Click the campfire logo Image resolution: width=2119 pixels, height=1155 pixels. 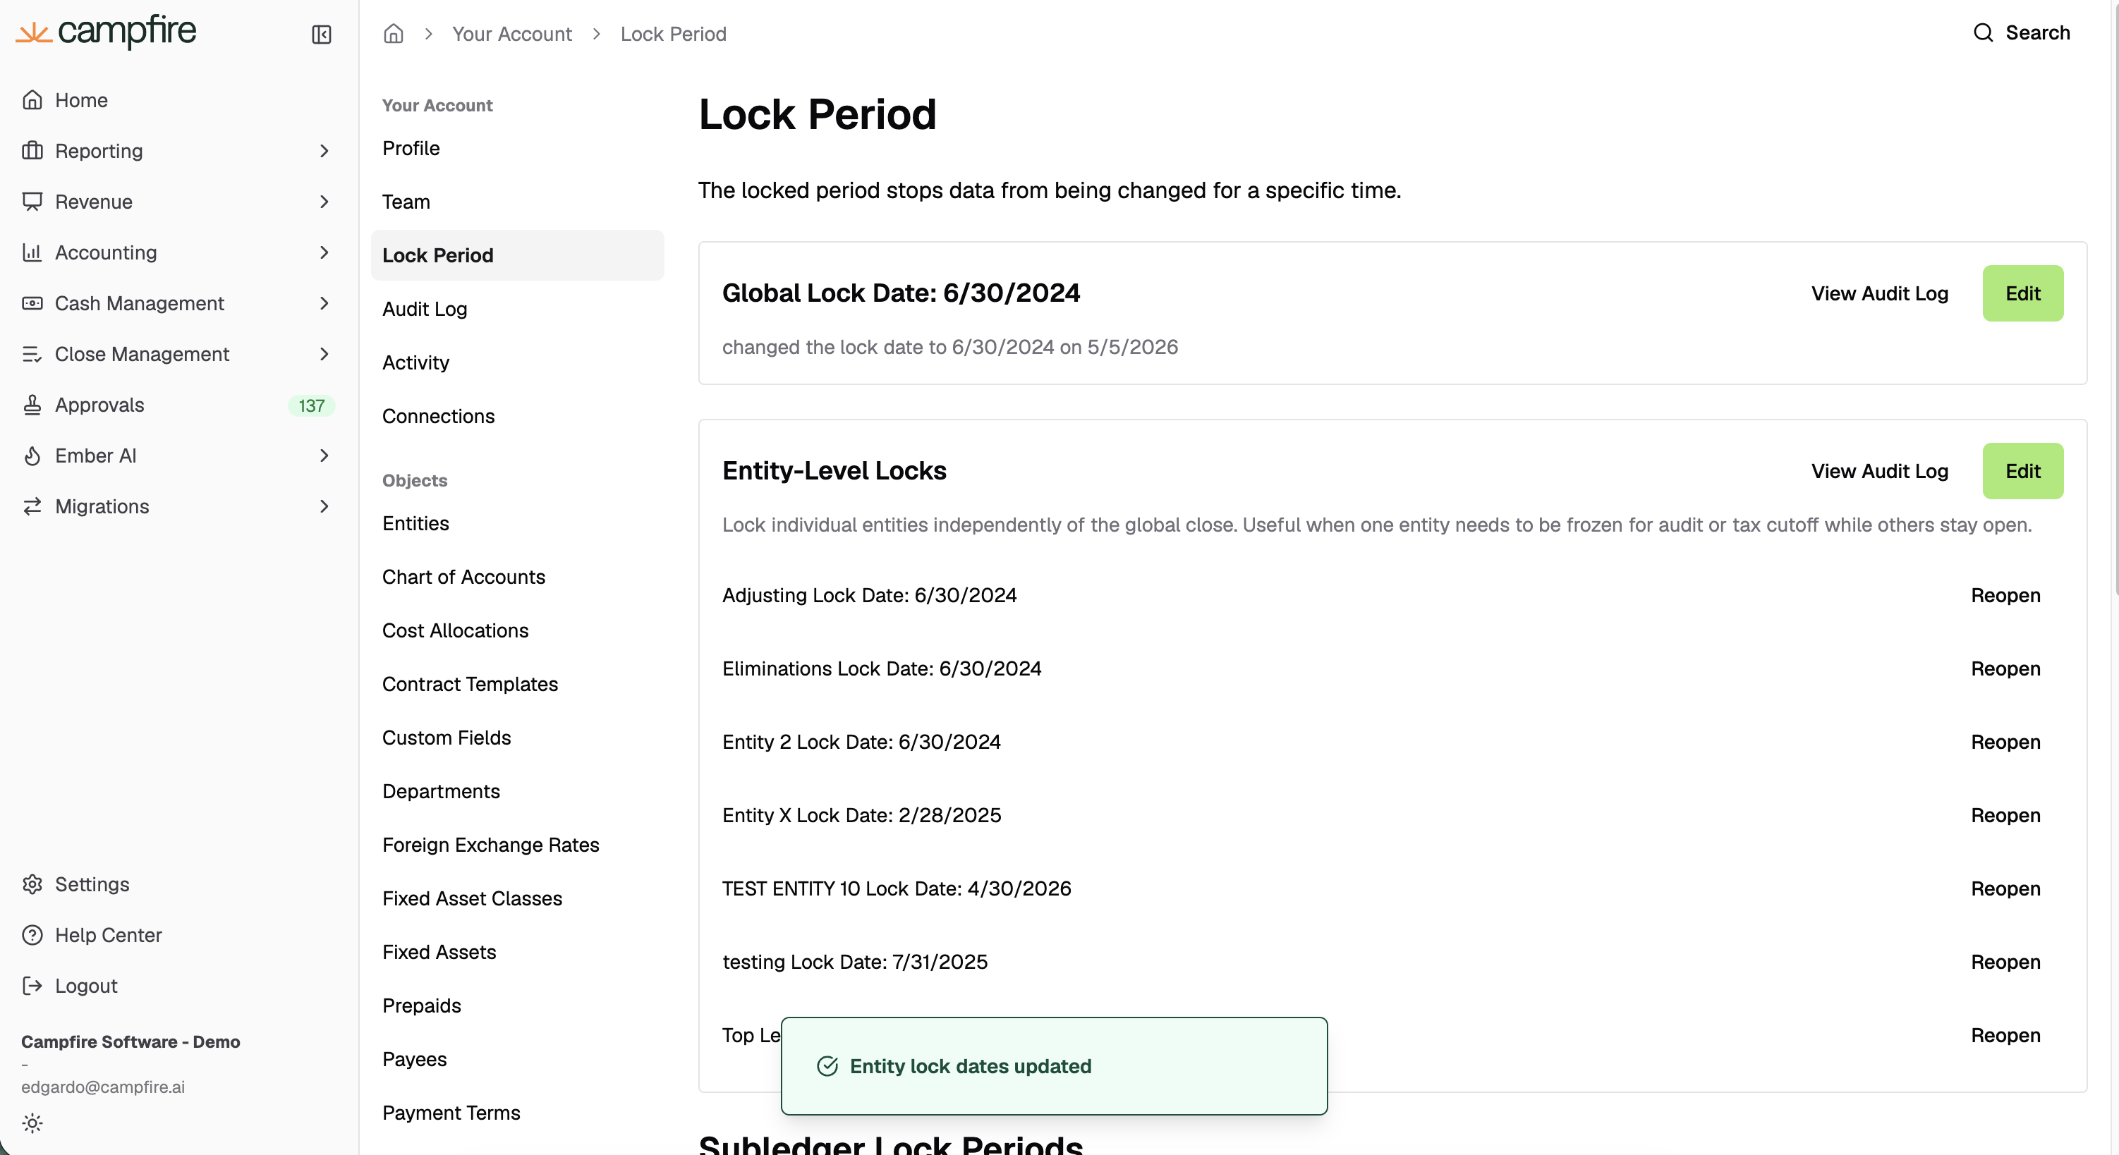tap(106, 32)
